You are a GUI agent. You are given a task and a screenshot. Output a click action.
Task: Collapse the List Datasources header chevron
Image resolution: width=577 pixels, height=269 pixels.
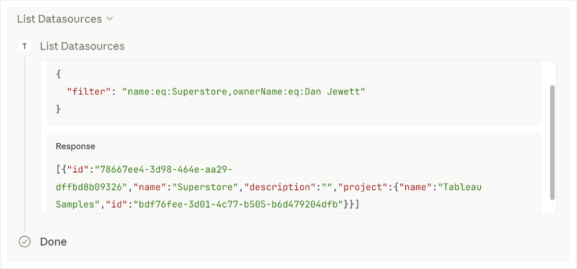point(110,19)
